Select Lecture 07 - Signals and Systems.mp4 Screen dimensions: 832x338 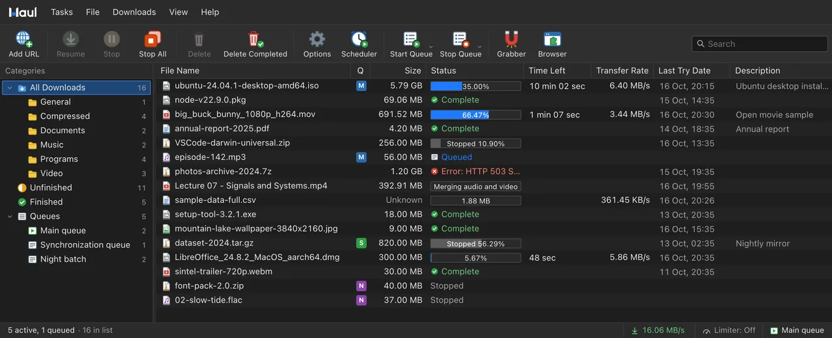pyautogui.click(x=251, y=186)
